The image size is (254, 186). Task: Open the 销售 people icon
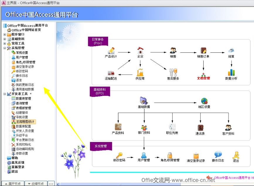coord(173,51)
